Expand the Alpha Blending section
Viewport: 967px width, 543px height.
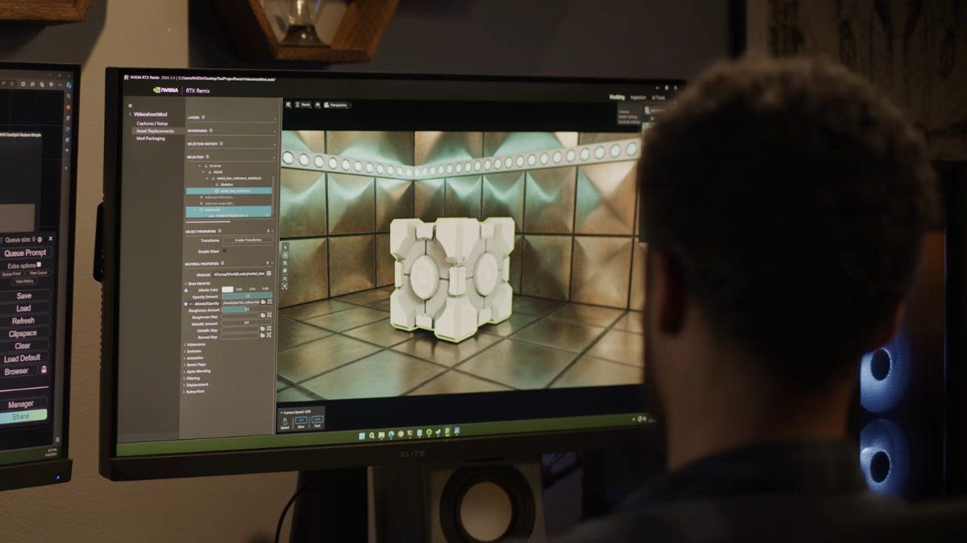[185, 372]
